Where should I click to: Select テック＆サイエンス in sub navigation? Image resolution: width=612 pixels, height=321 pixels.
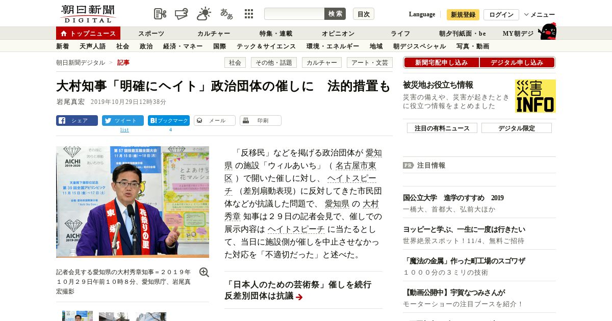click(266, 46)
